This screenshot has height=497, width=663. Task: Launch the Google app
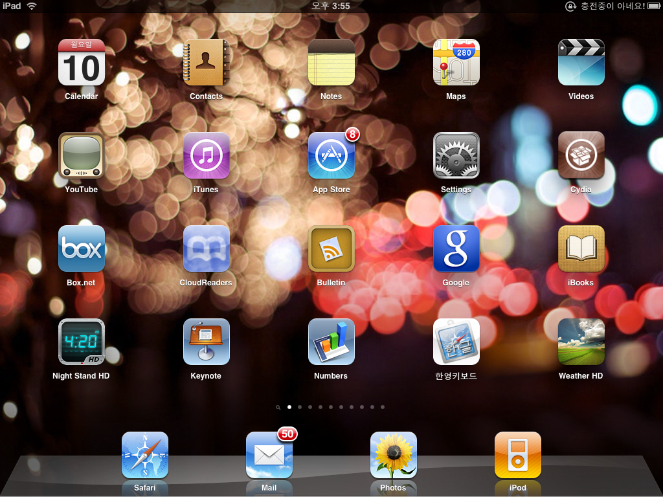pyautogui.click(x=456, y=248)
